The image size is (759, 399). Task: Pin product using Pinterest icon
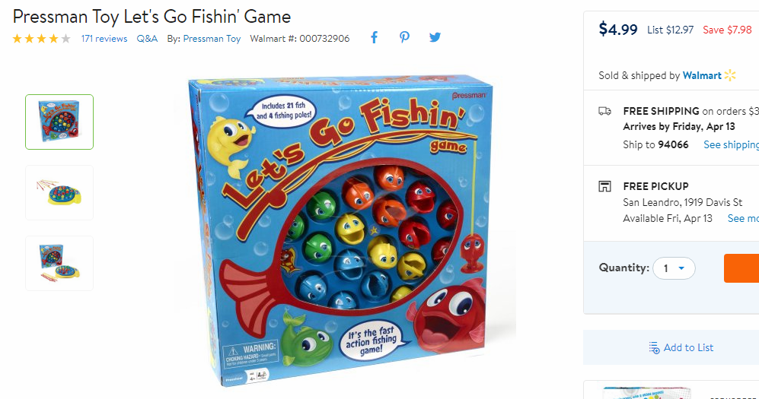pos(404,38)
